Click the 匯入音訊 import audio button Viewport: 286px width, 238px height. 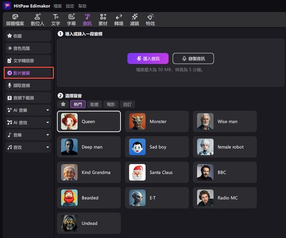tap(148, 58)
